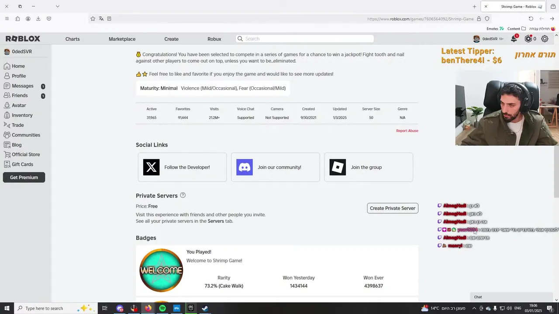The width and height of the screenshot is (559, 314).
Task: Click the Report Abuse link
Action: 407,131
